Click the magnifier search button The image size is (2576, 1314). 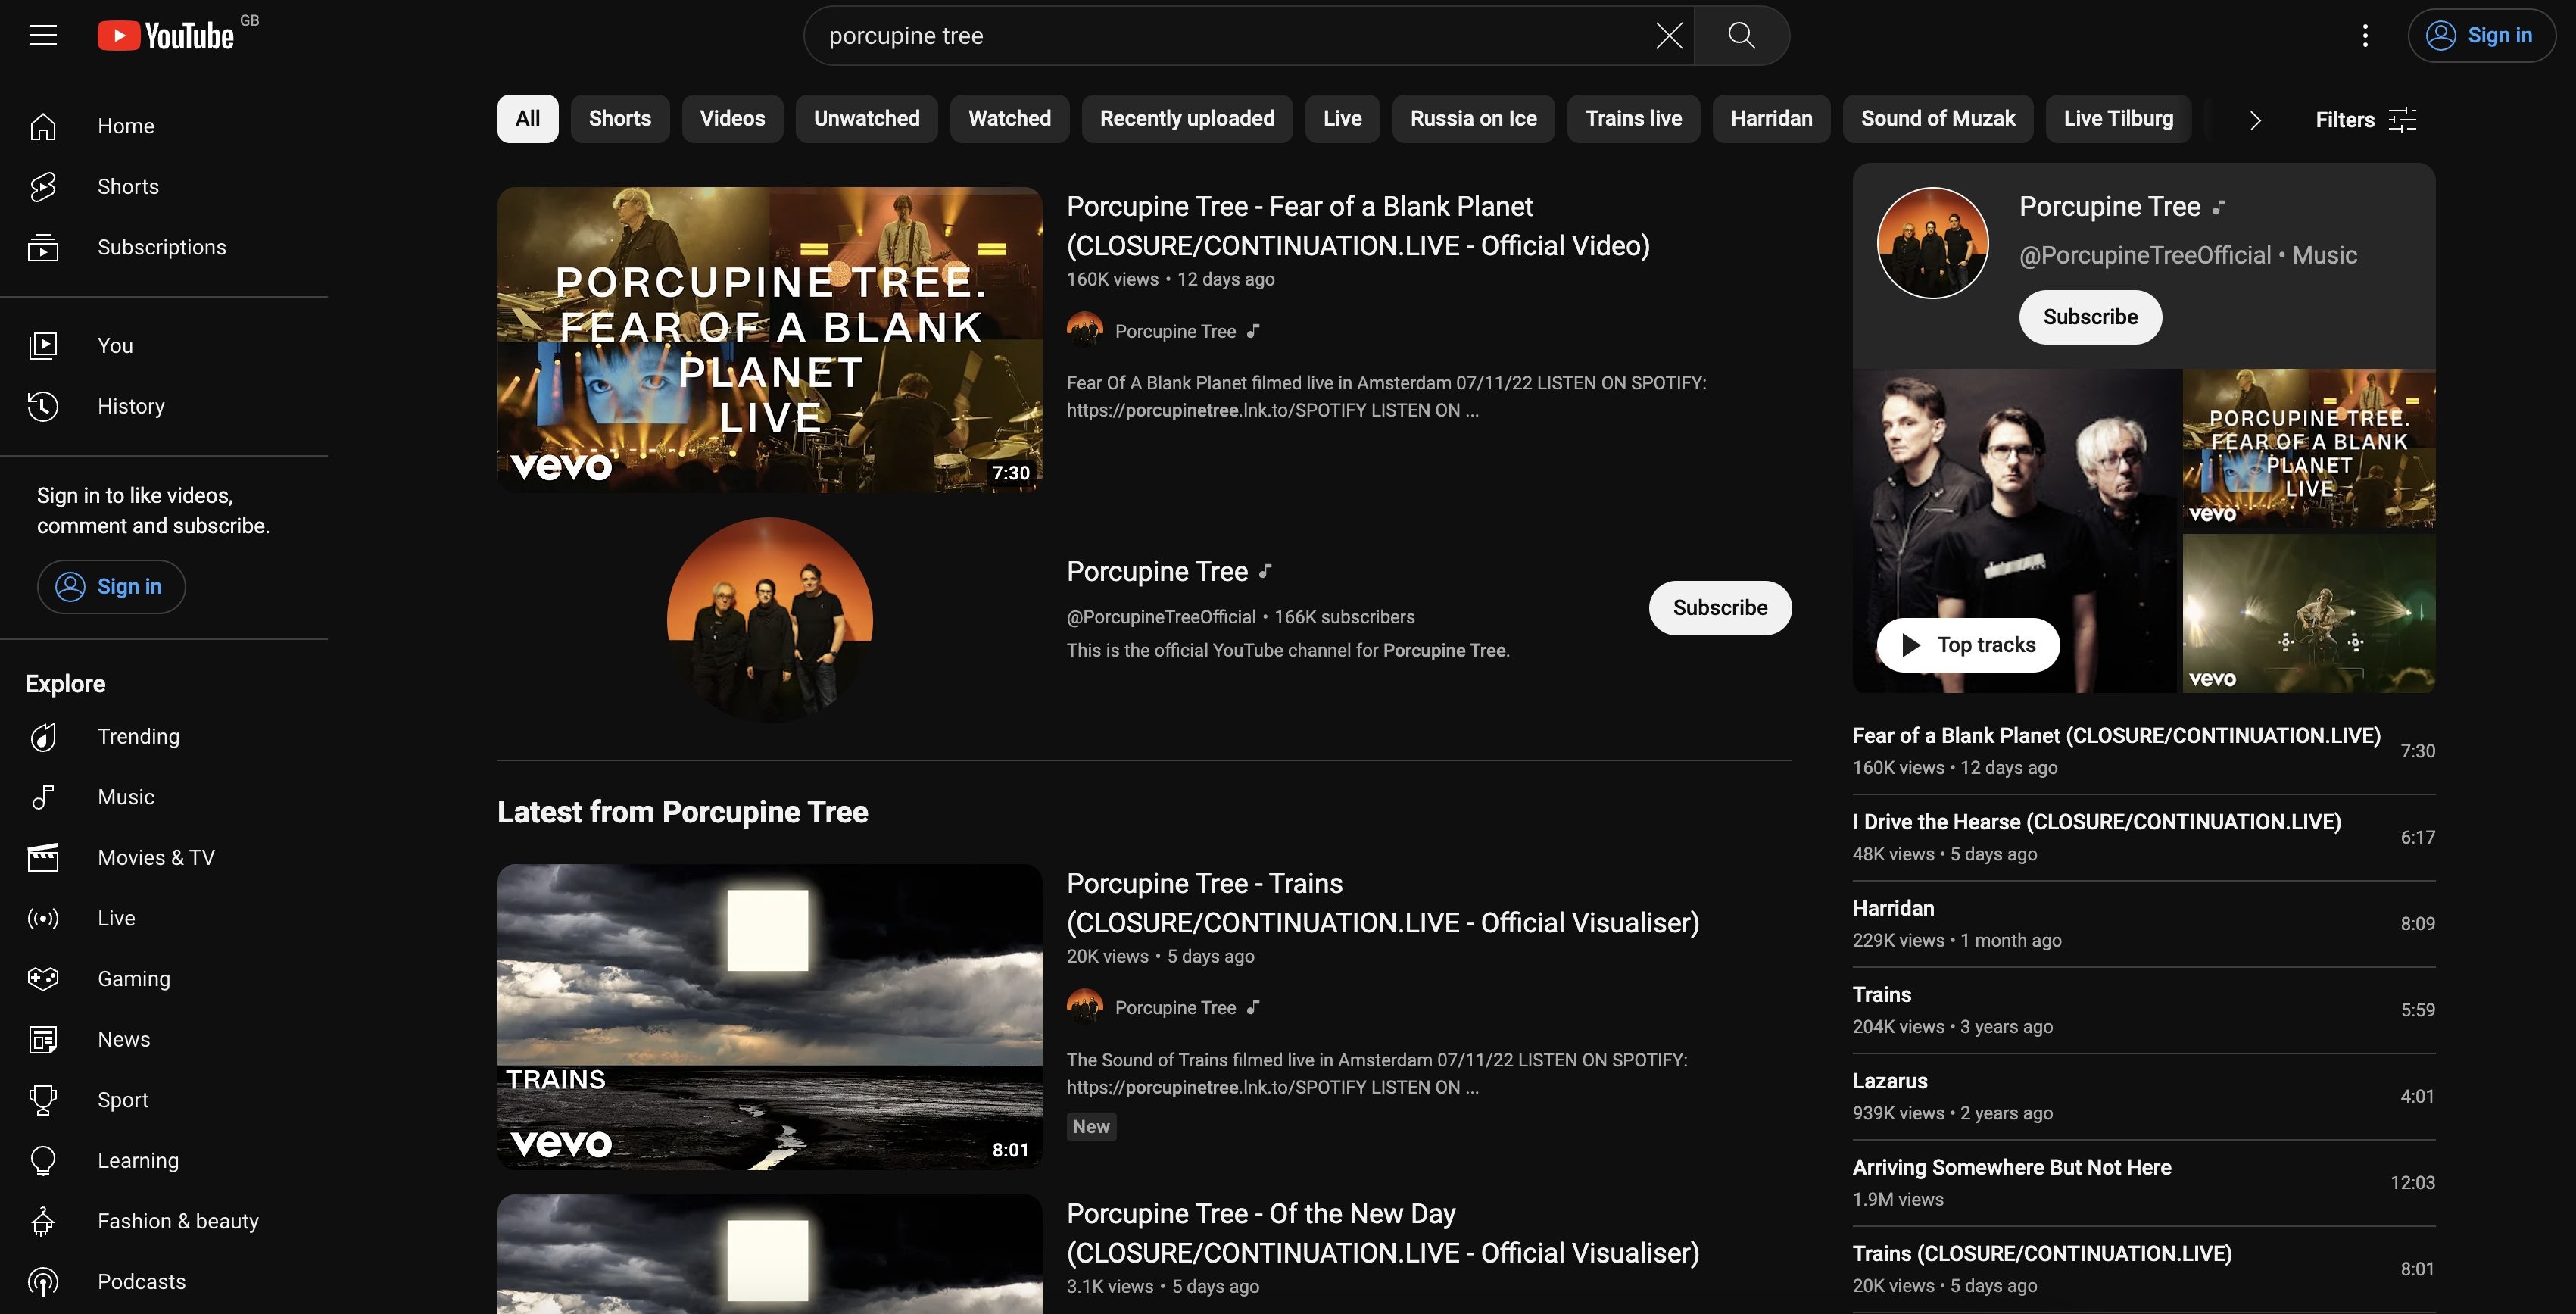1741,36
